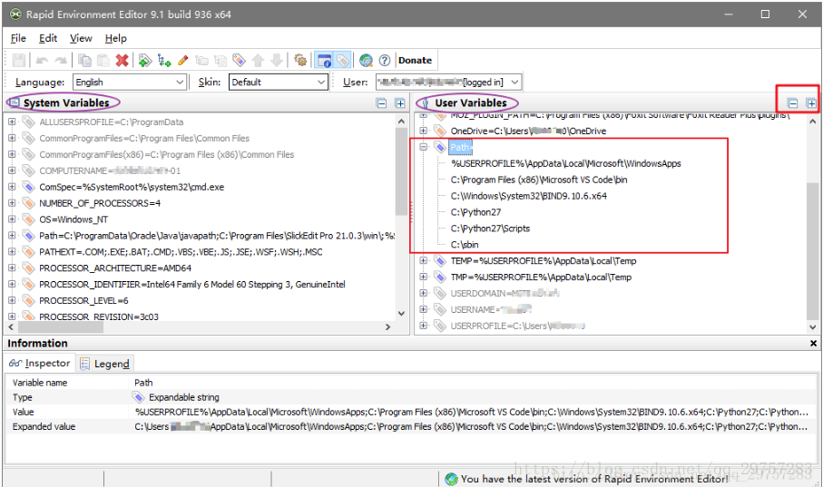Open the View menu

point(81,38)
